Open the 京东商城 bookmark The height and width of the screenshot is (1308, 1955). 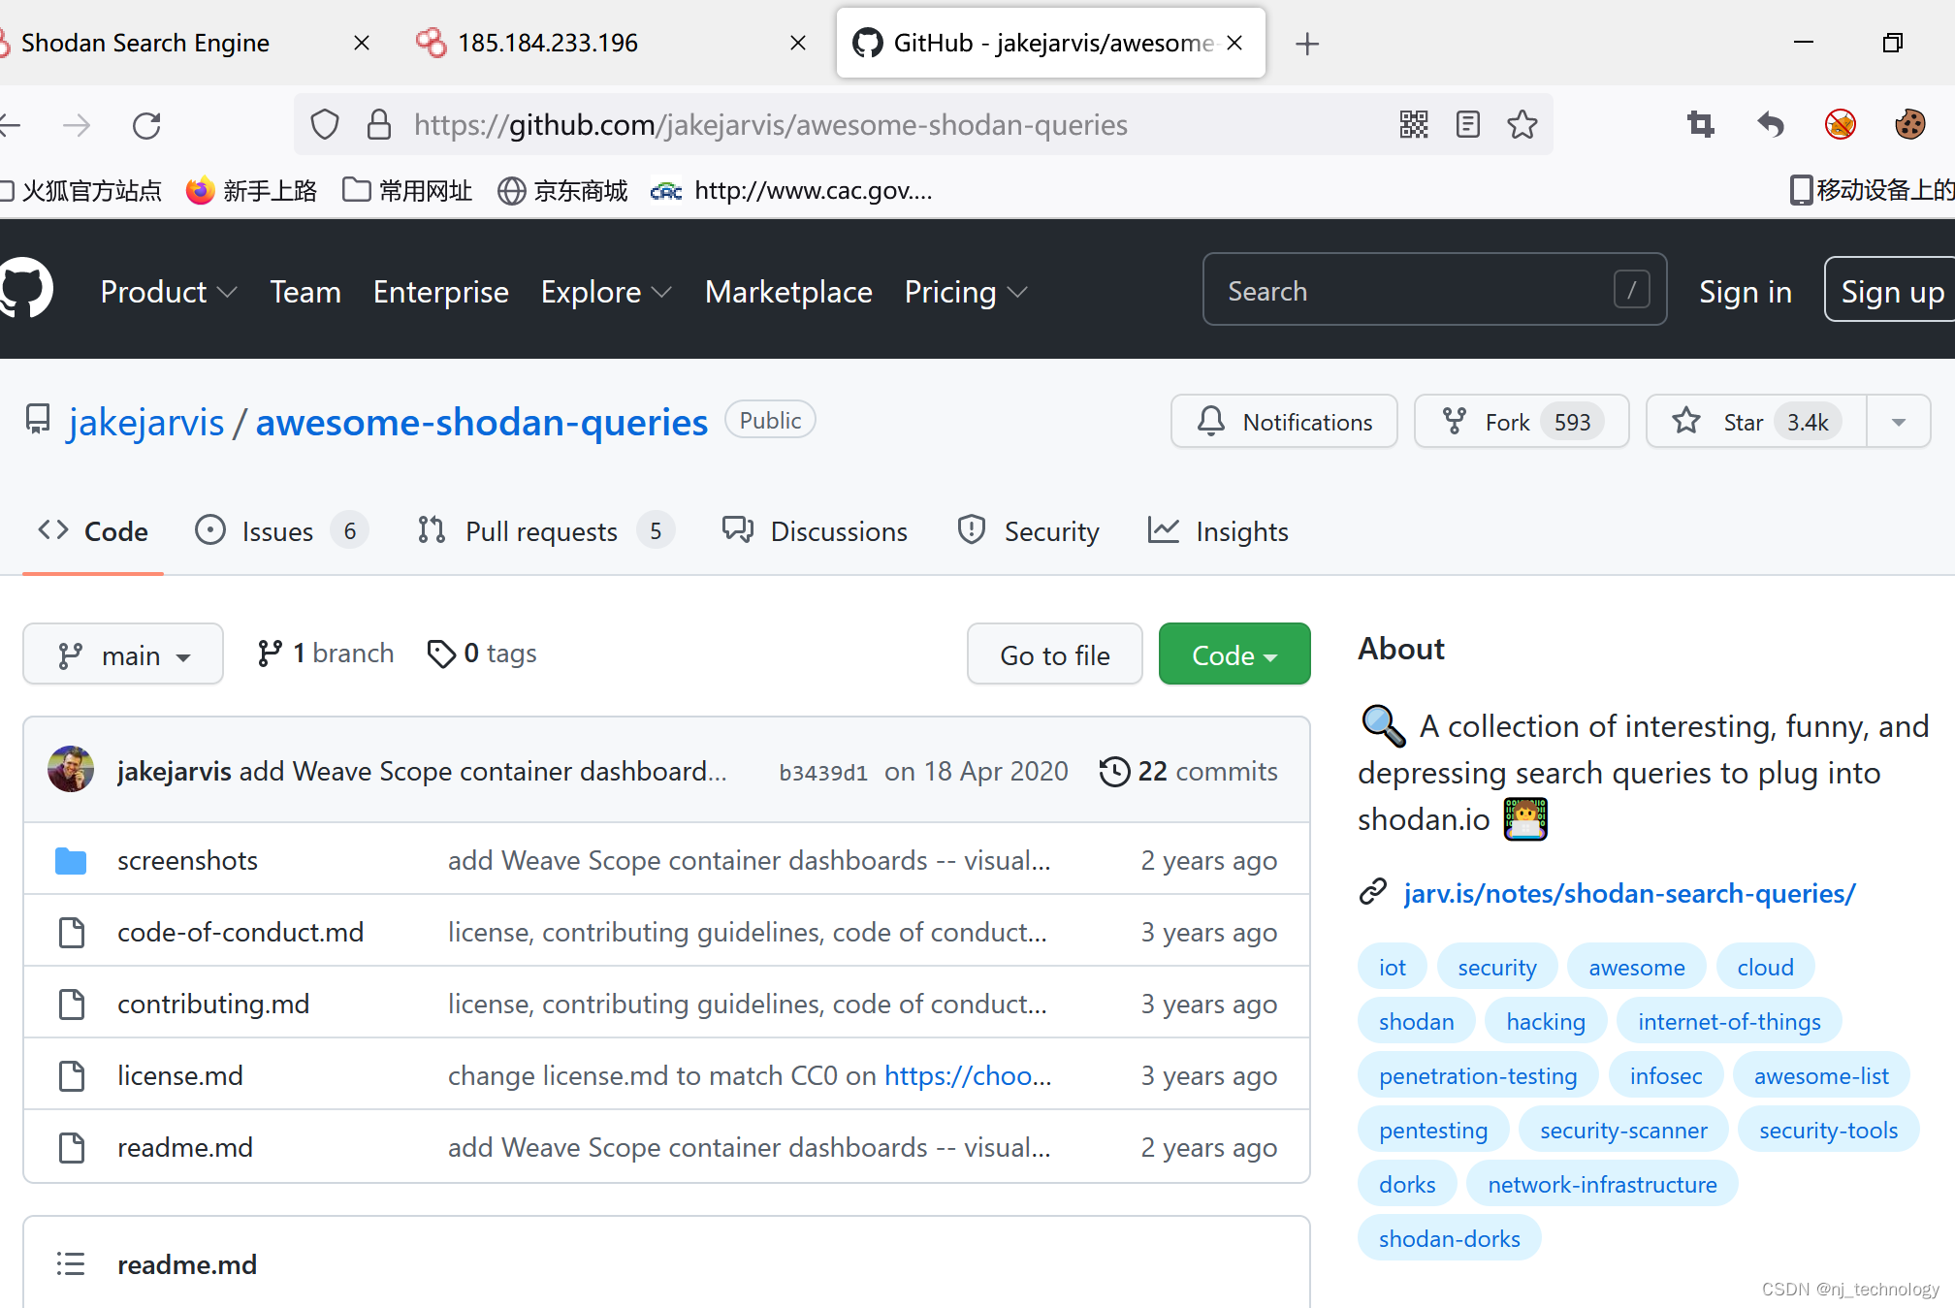(x=562, y=190)
